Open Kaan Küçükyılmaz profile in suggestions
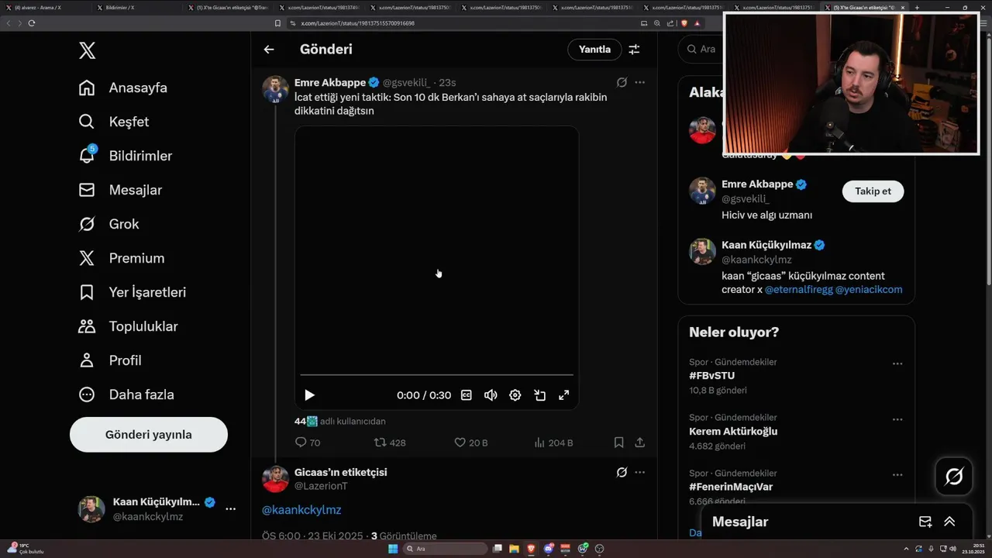The image size is (992, 558). pos(765,245)
